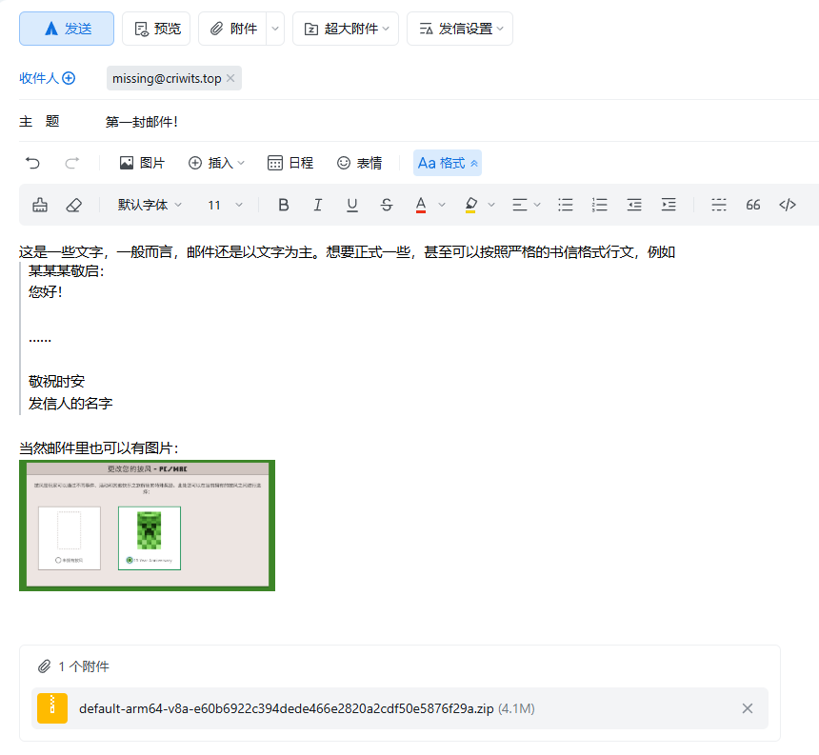This screenshot has height=755, width=819.
Task: Open the font color swatch
Action: pos(422,205)
